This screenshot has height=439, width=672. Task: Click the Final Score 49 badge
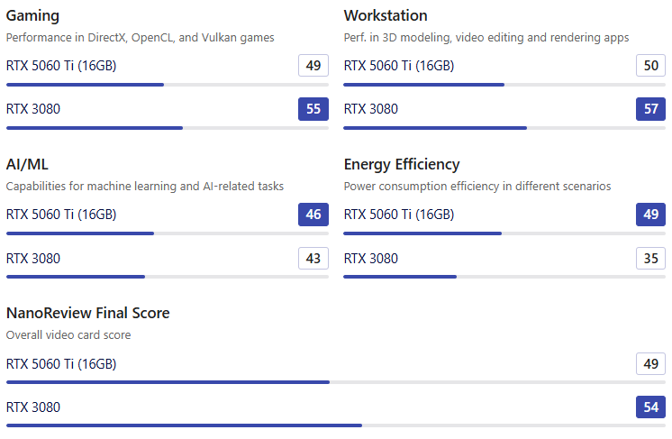point(650,363)
